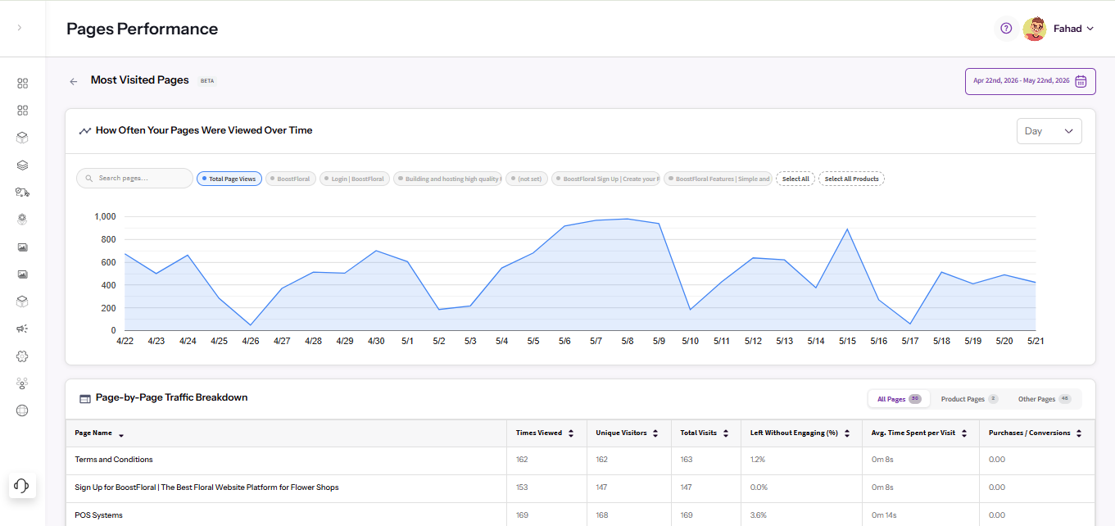The image size is (1115, 526).
Task: Click the 0.00 conversions link for POS Systems
Action: point(996,515)
